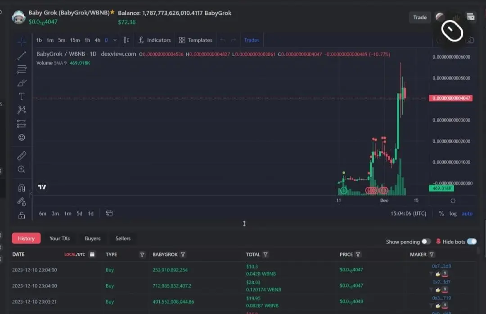Toggle stay in drawing mode

[22, 202]
